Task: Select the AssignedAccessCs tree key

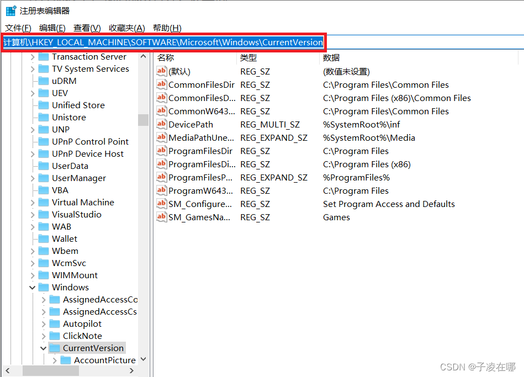Action: point(99,312)
